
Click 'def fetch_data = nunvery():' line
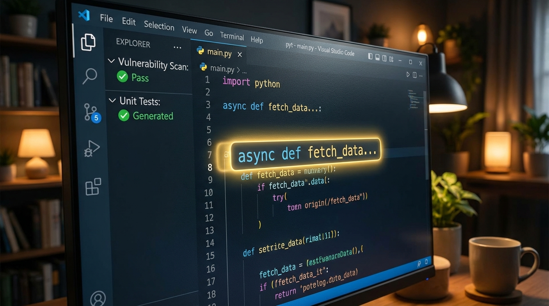[288, 173]
